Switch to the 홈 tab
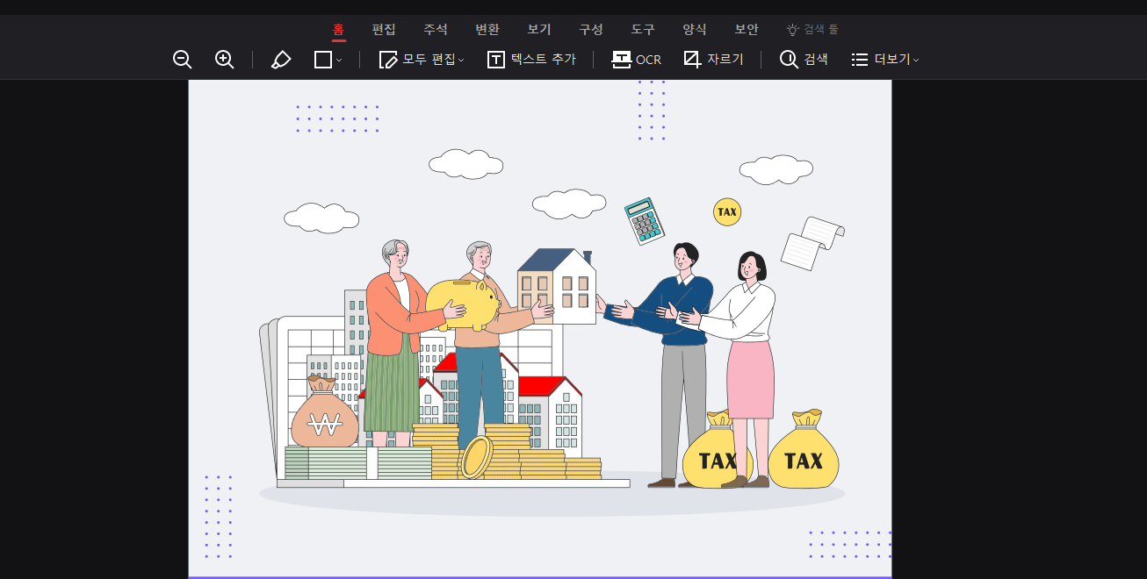This screenshot has width=1147, height=579. click(x=338, y=29)
